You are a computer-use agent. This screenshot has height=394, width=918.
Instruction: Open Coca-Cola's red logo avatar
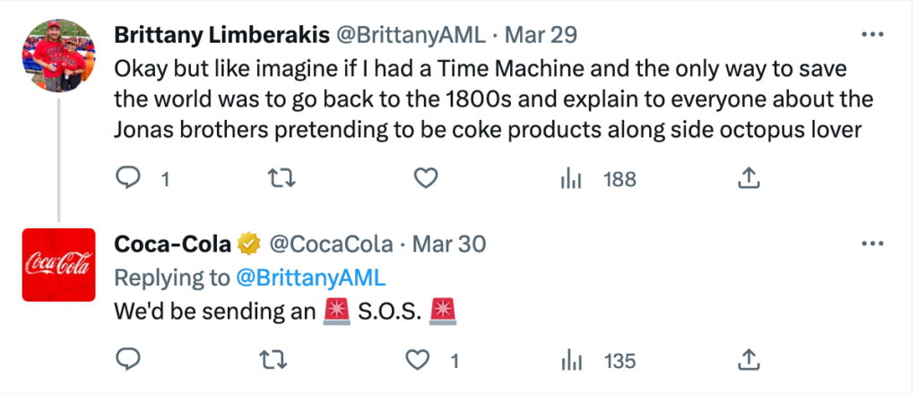coord(58,264)
